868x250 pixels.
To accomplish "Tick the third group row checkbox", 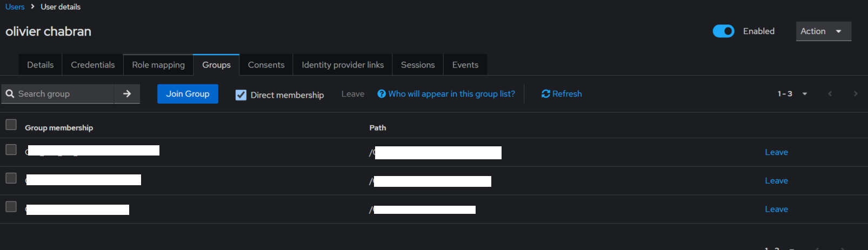I will pyautogui.click(x=11, y=207).
